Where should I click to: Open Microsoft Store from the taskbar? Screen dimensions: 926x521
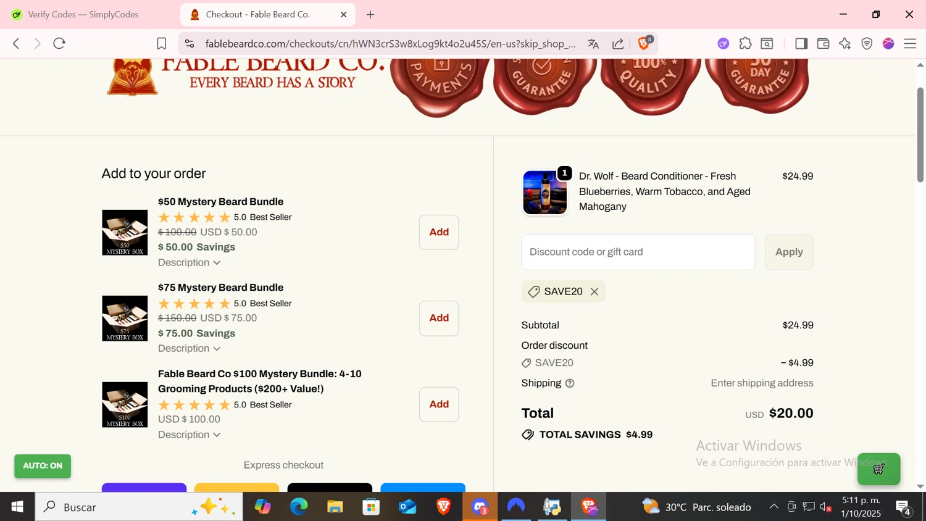click(x=371, y=507)
